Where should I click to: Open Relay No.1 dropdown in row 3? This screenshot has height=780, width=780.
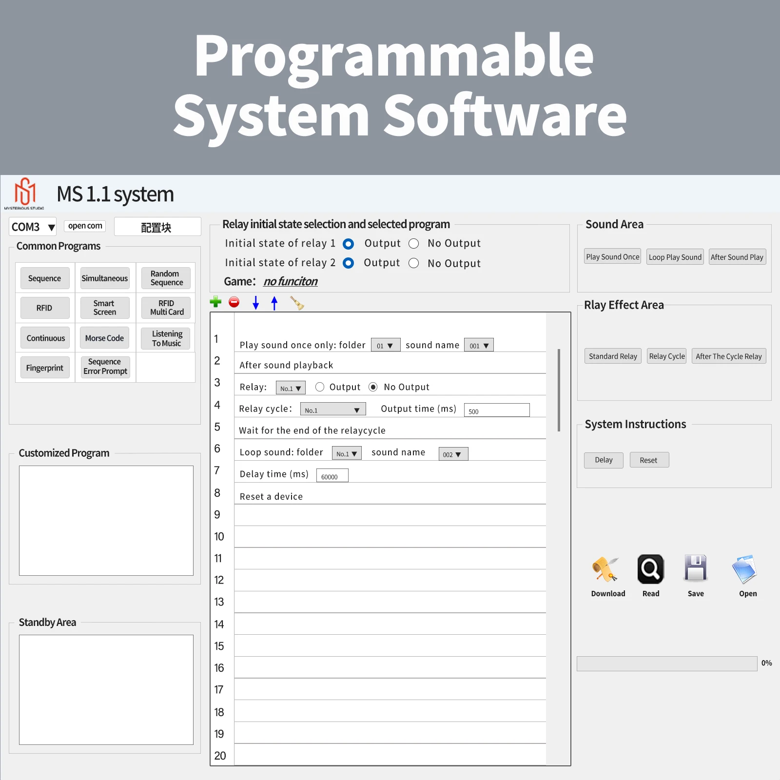click(x=291, y=388)
